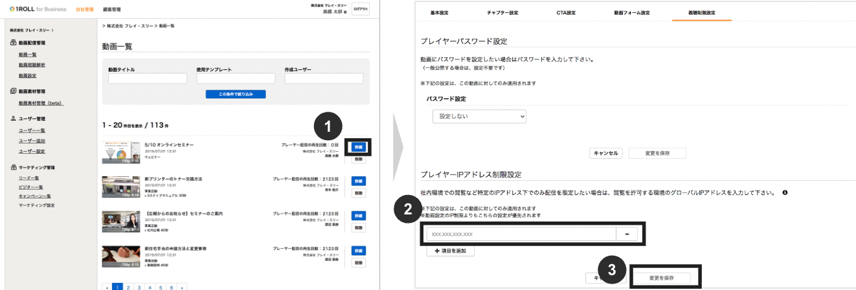Delete the 5/10 オンラインセミナー video
Screen dimensions: 856x290
tap(359, 160)
